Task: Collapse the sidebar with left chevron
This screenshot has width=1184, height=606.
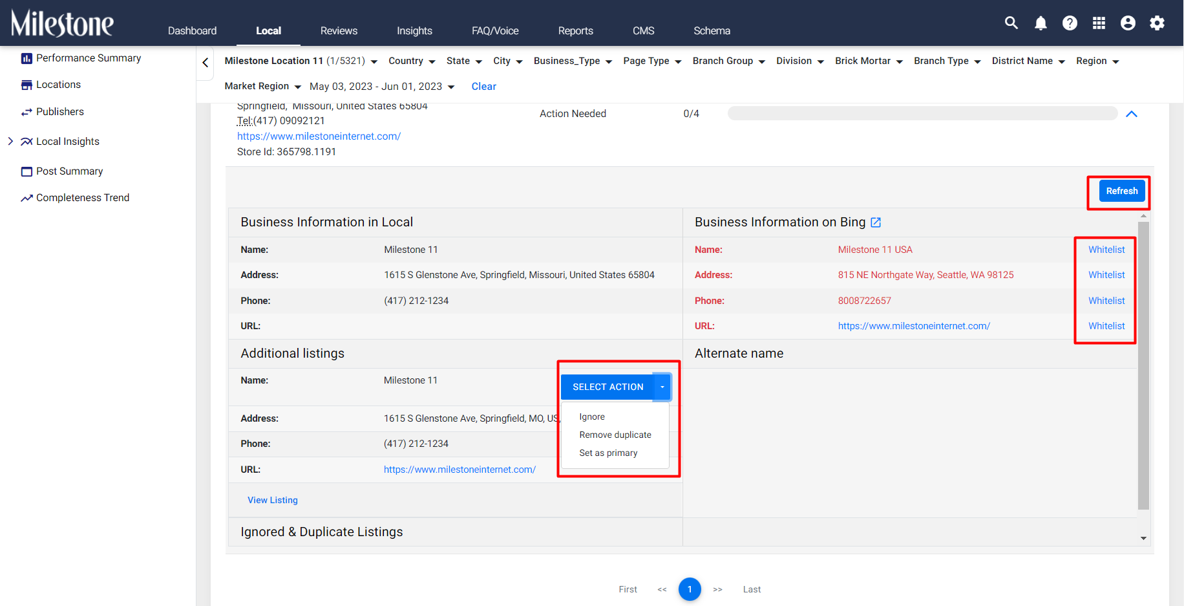Action: [x=205, y=63]
